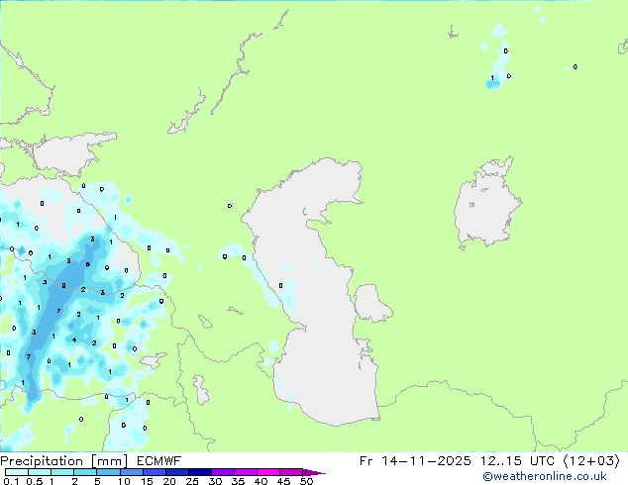Viewport: 628px width, 485px height.
Task: Click the 30 legend scale number
Action: (215, 481)
